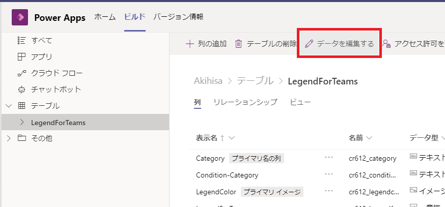Open the ホーム tab
Image resolution: width=445 pixels, height=207 pixels.
(105, 17)
